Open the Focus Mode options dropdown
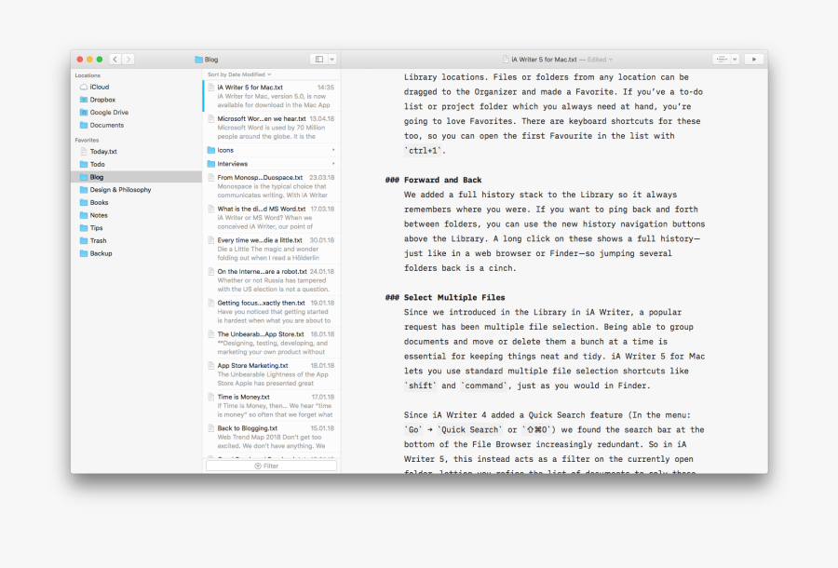Screen dimensions: 838x568 coord(736,59)
